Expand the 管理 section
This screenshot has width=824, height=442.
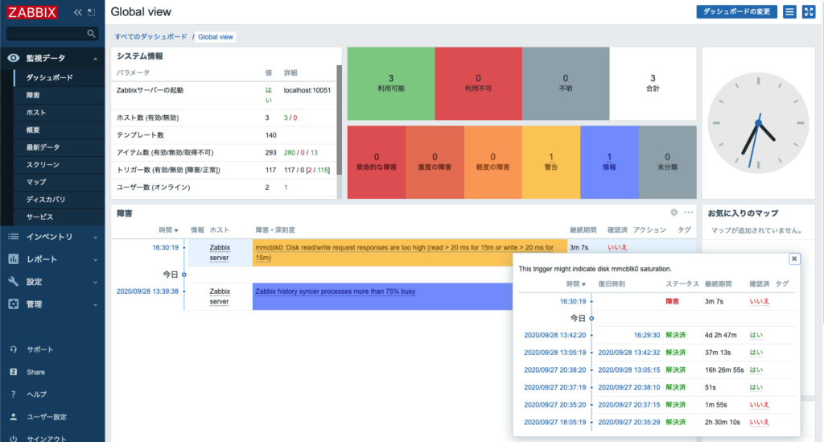coord(95,305)
